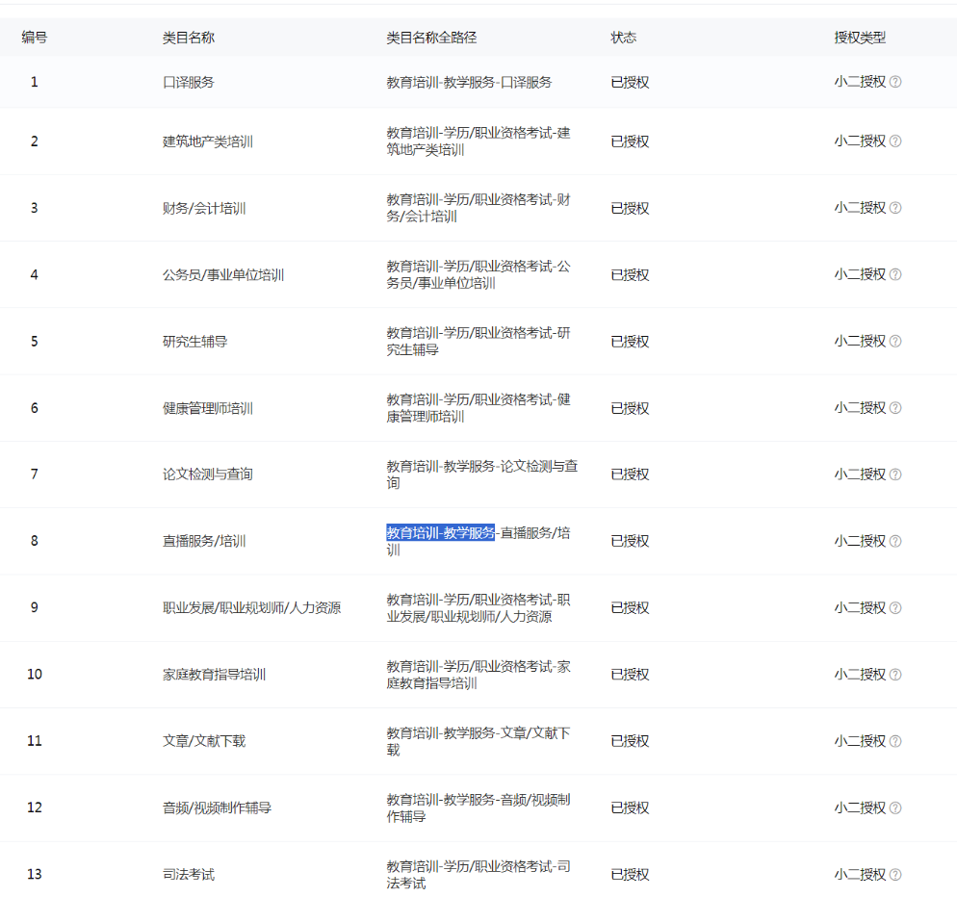Open help icon in 直播服务/培训 row

point(895,541)
